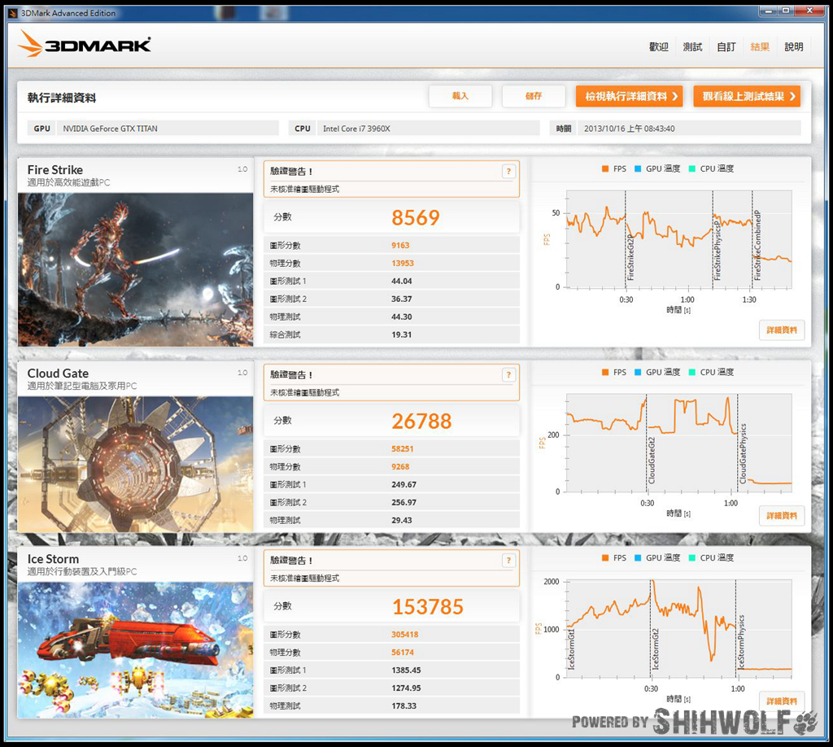Screen dimensions: 833x747
Task: Click the Ice Storm preview thumbnail
Action: [136, 650]
